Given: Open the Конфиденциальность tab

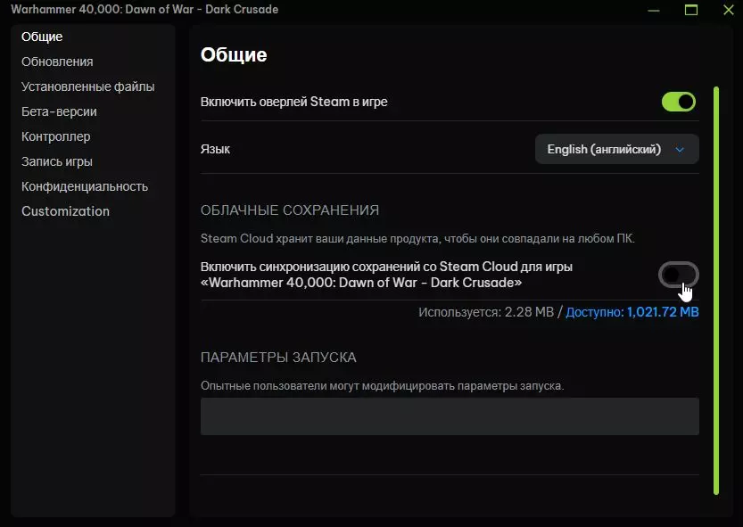Looking at the screenshot, I should (85, 186).
